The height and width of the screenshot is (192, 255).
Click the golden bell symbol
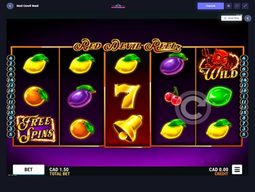pyautogui.click(x=128, y=128)
